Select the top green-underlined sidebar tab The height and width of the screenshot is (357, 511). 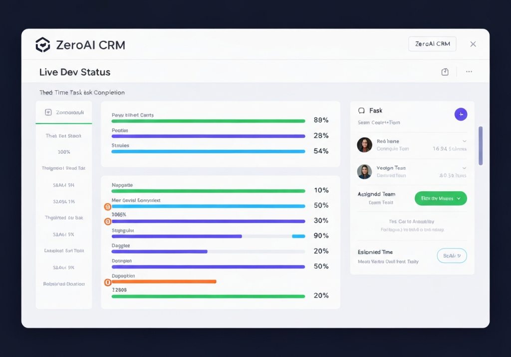[x=64, y=113]
